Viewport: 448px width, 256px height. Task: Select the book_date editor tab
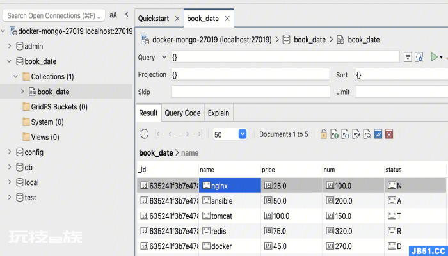[x=203, y=19]
